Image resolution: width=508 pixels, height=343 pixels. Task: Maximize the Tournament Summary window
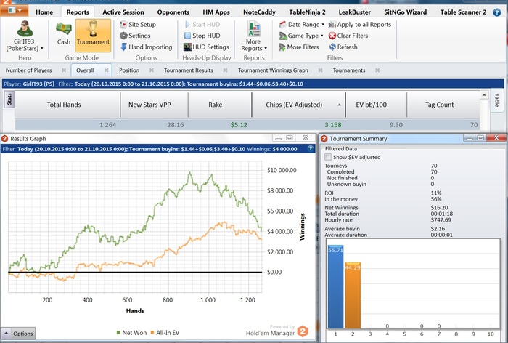coord(480,138)
